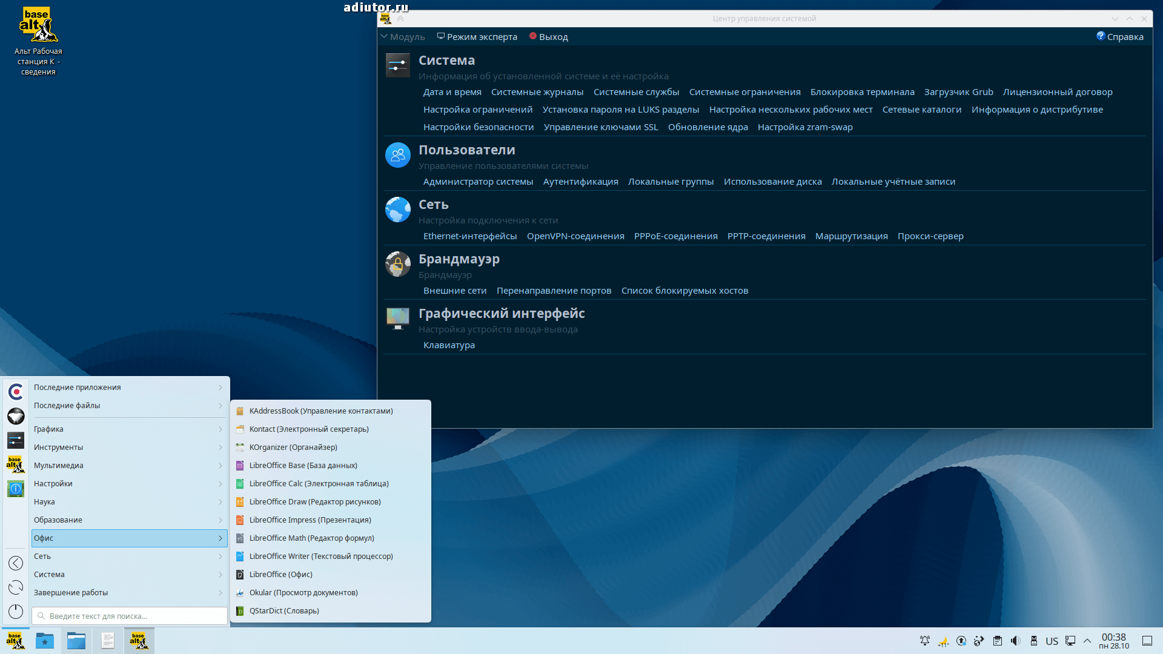Open LibreOffice Writer from the Office submenu
1163x654 pixels.
coord(330,556)
